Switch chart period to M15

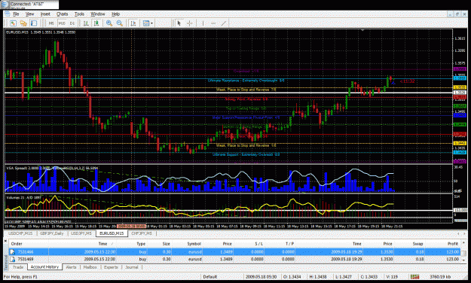[x=62, y=23]
